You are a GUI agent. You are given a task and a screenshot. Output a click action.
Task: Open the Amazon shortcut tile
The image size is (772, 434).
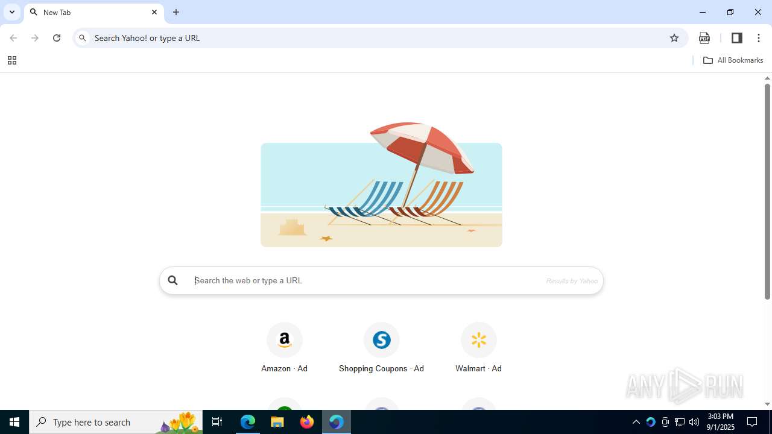click(285, 340)
